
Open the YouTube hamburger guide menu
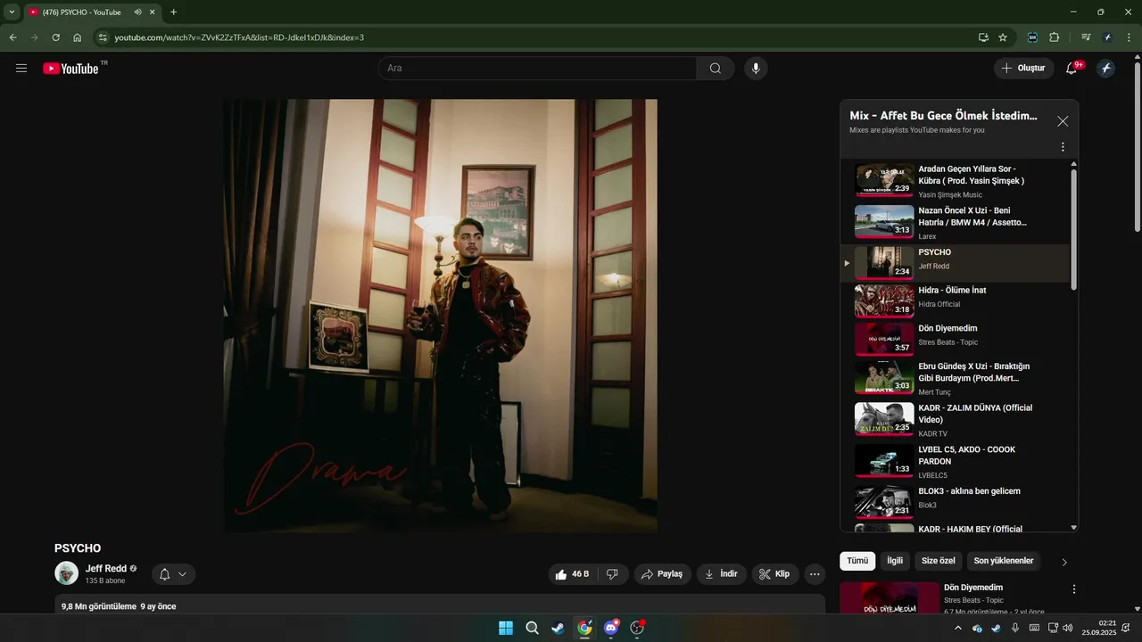(x=21, y=69)
